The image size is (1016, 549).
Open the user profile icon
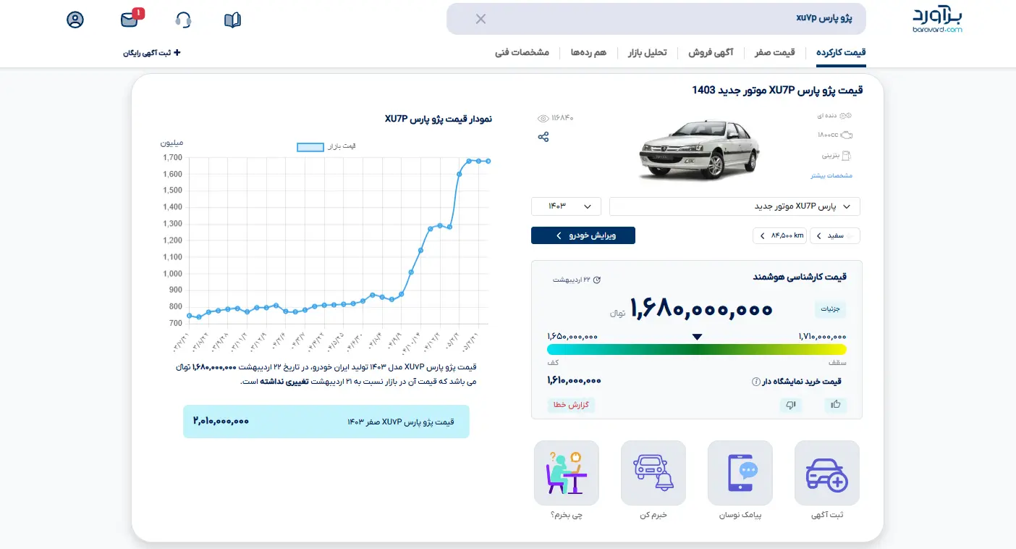click(x=75, y=20)
